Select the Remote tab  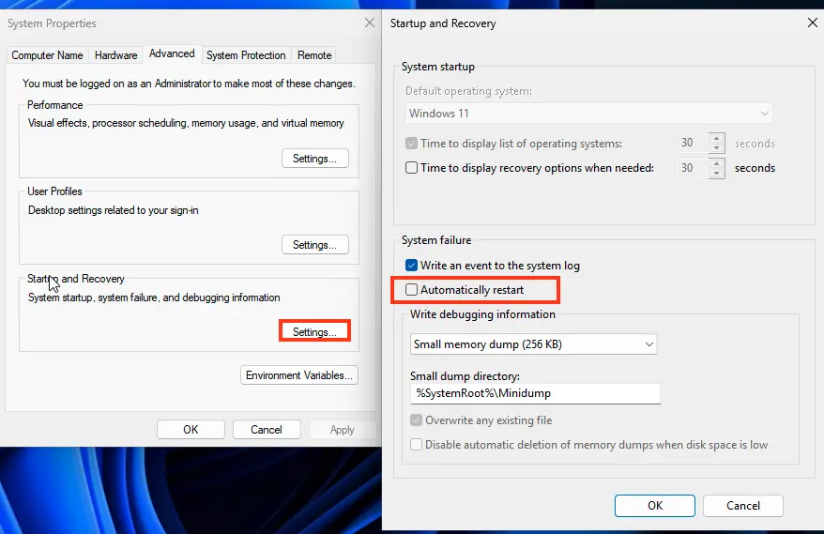tap(314, 55)
